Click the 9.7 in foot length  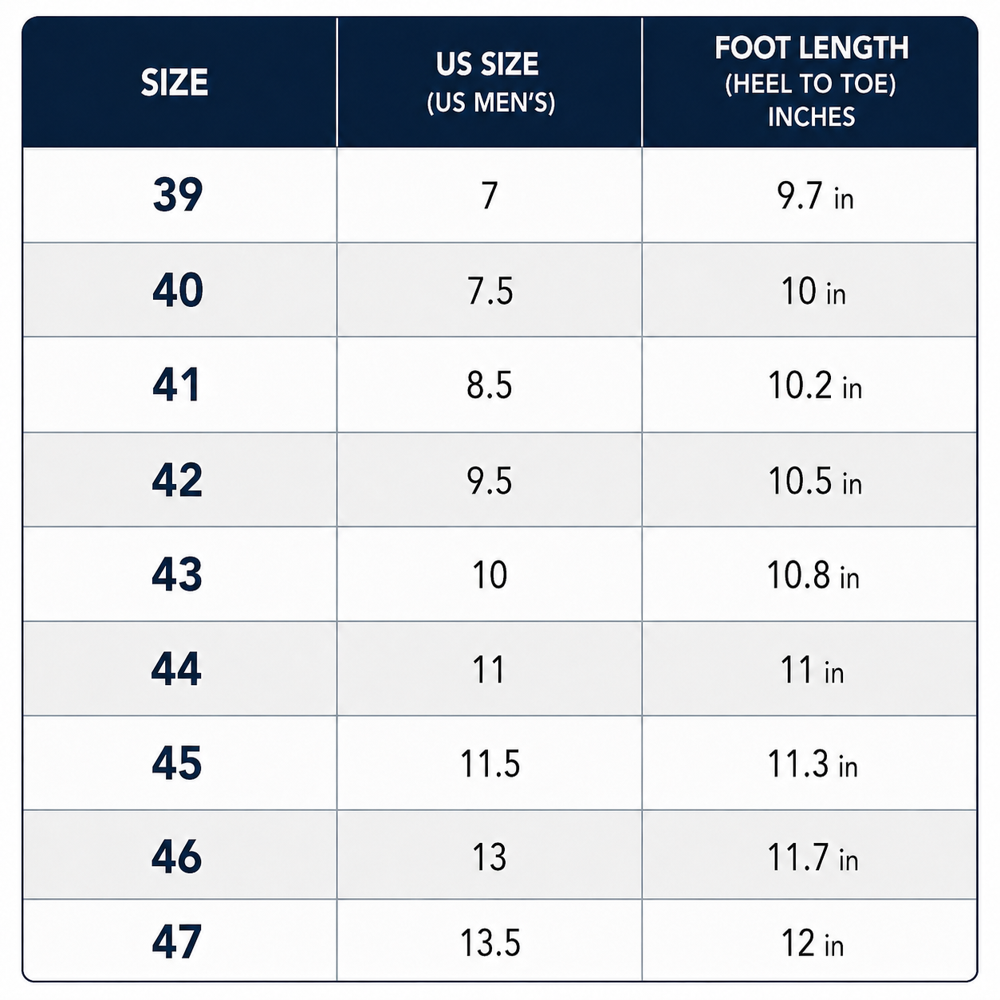coord(815,196)
